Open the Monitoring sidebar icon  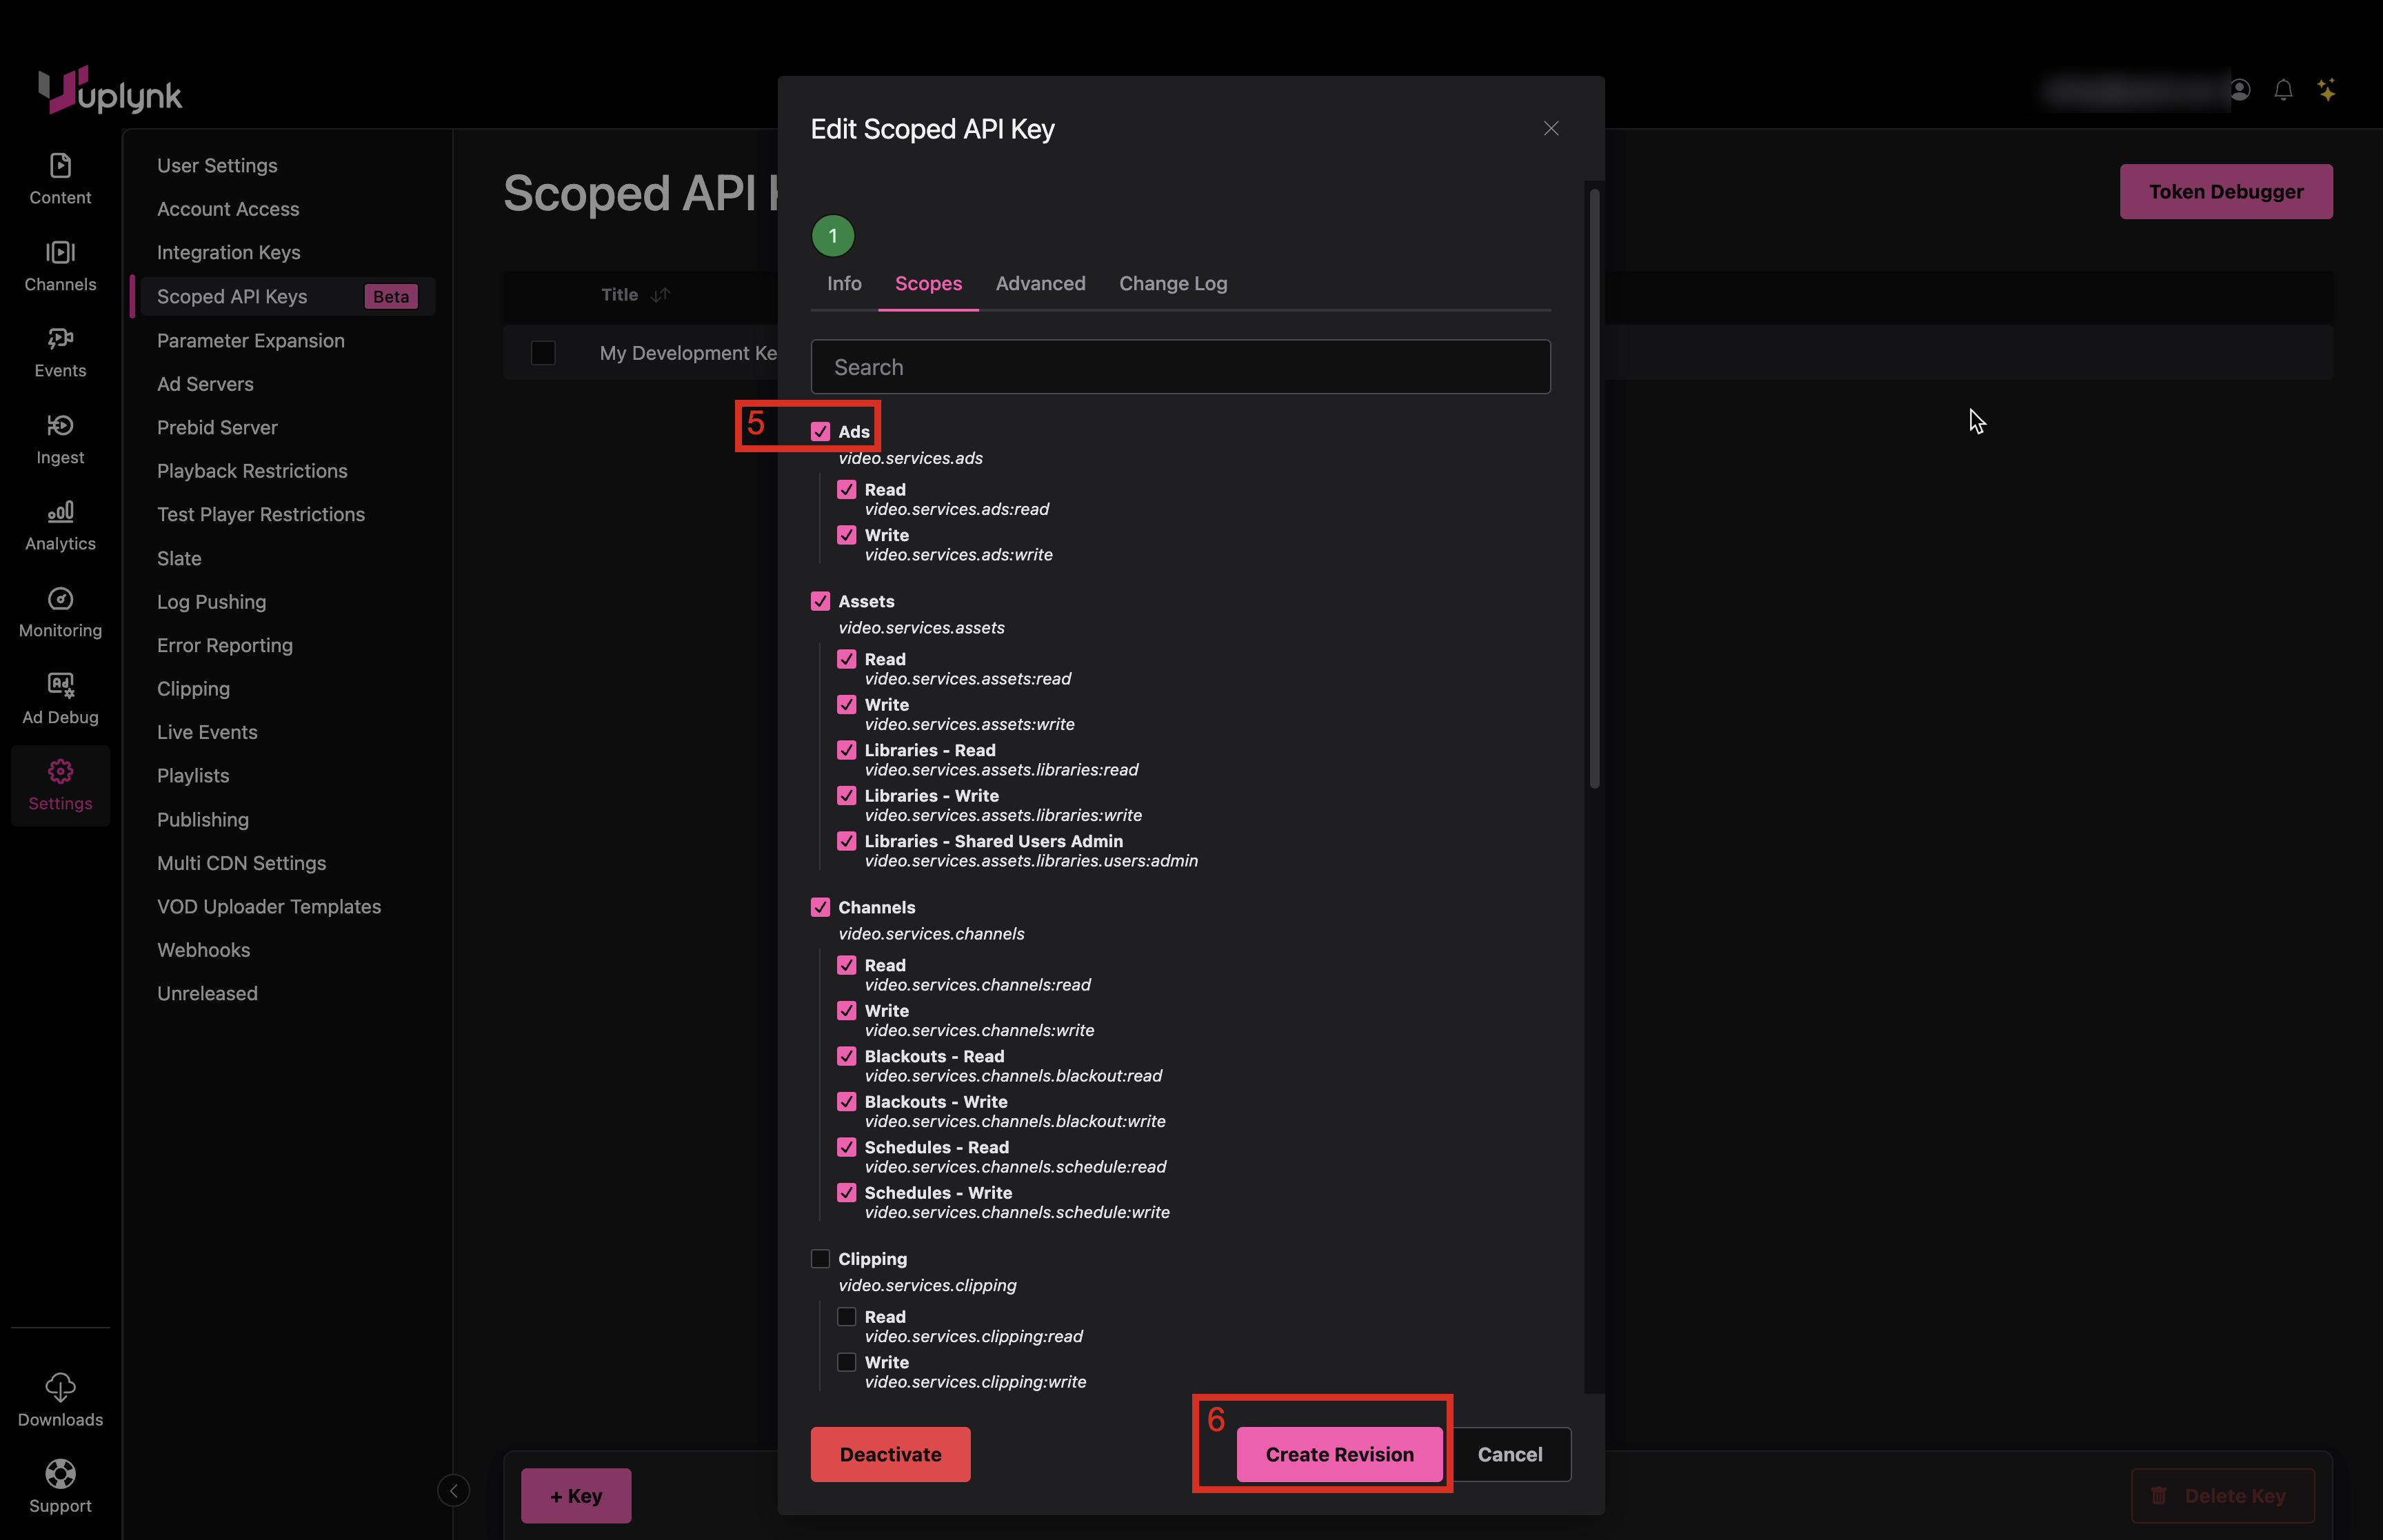[60, 599]
